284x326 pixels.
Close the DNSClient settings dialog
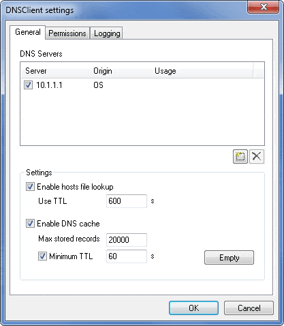263,8
